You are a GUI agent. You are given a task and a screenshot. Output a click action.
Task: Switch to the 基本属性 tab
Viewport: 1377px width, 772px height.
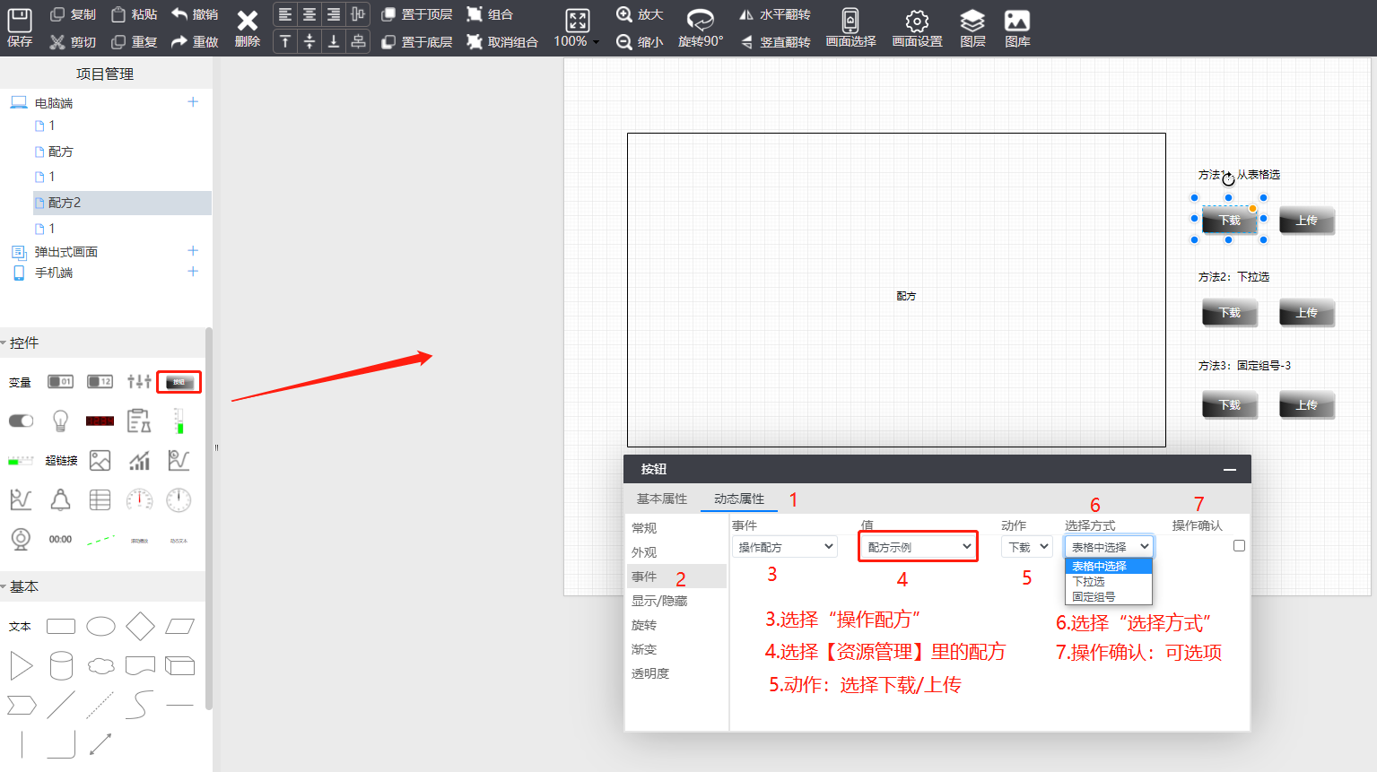661,499
